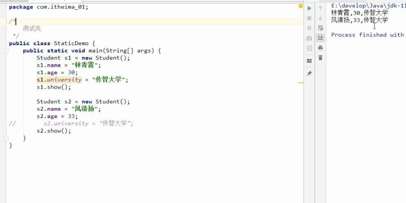
Task: Click the down arrow in console toolbar
Action: [x=321, y=18]
